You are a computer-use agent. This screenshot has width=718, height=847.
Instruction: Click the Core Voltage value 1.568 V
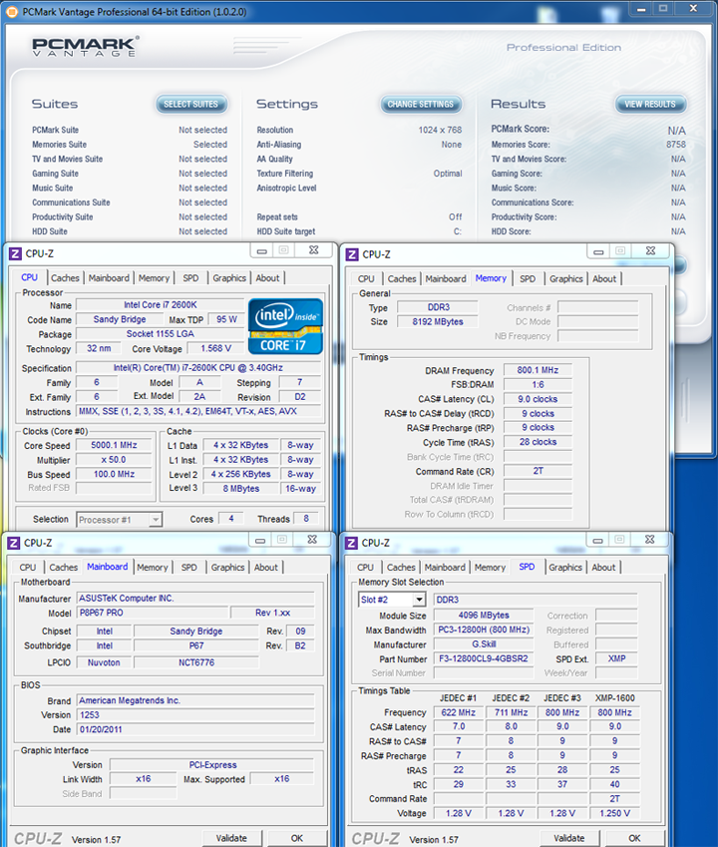click(216, 349)
